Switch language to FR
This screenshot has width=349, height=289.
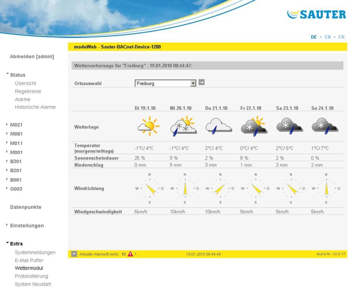342,37
